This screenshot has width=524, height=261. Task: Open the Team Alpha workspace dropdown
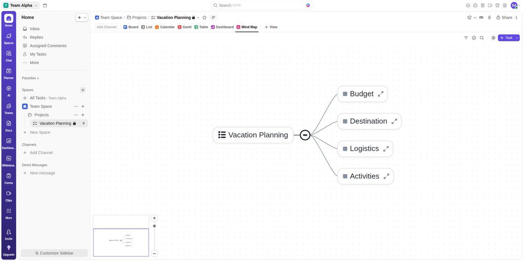click(21, 5)
